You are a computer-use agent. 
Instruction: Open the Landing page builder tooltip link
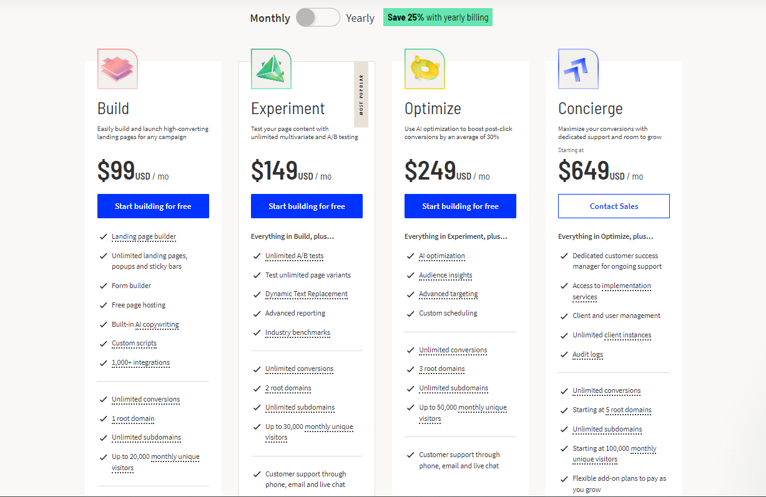click(x=144, y=237)
